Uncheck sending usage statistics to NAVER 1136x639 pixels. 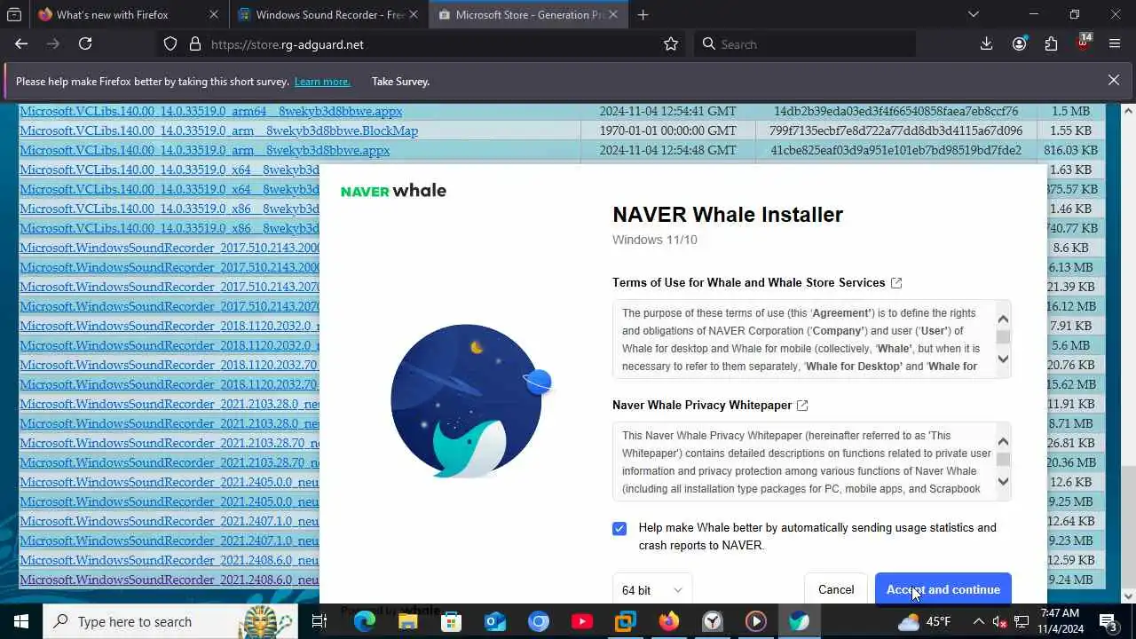(x=619, y=529)
